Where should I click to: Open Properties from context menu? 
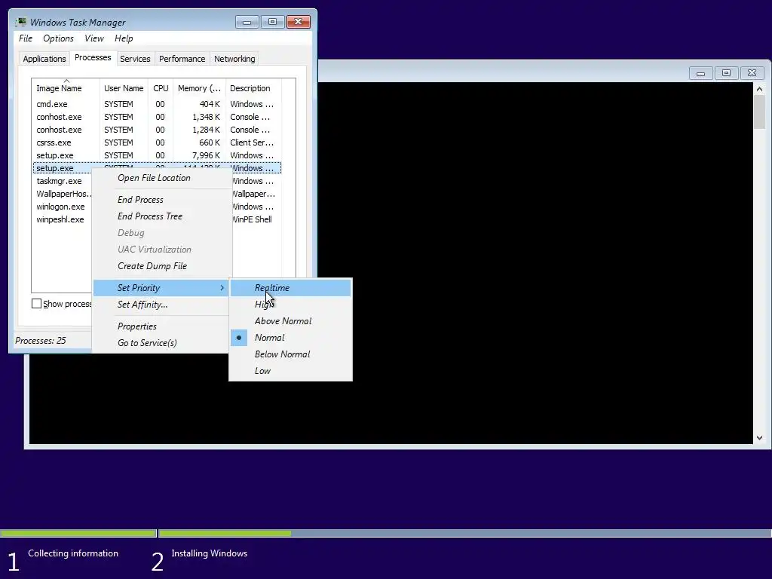[x=161, y=326]
